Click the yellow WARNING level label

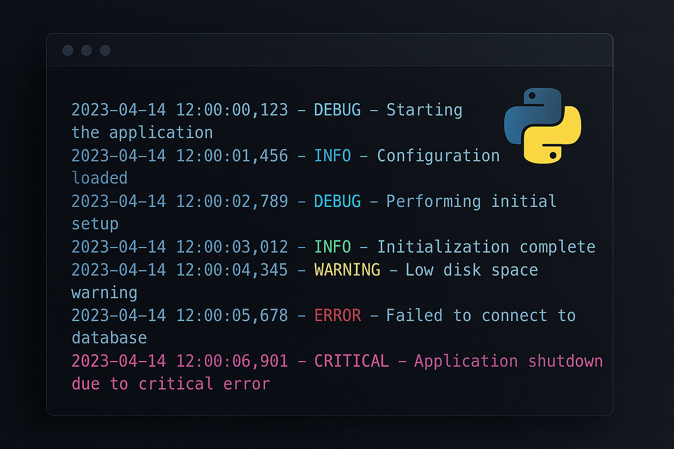[x=347, y=270]
